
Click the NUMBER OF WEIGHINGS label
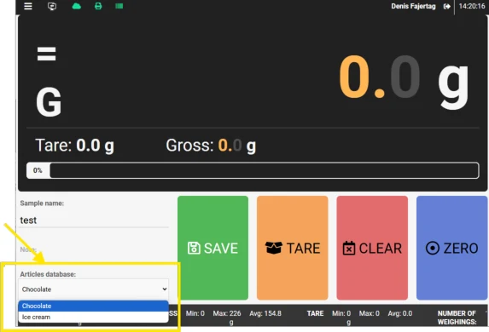pos(457,318)
